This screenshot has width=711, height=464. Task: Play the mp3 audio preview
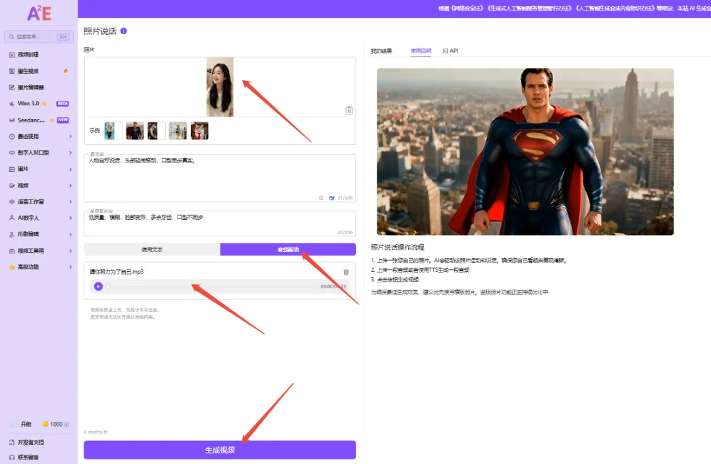tap(98, 286)
